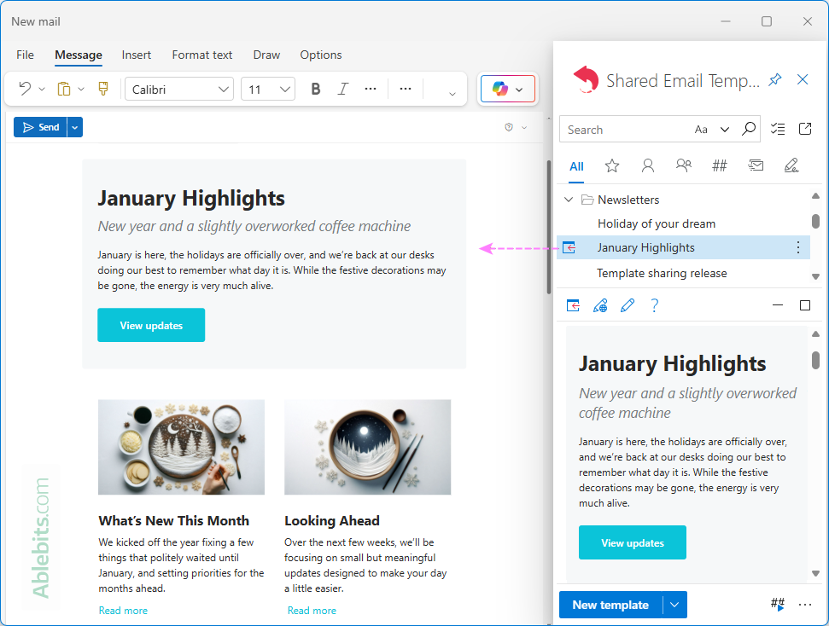Image resolution: width=829 pixels, height=626 pixels.
Task: Open the personal templates filter icon
Action: pyautogui.click(x=648, y=165)
